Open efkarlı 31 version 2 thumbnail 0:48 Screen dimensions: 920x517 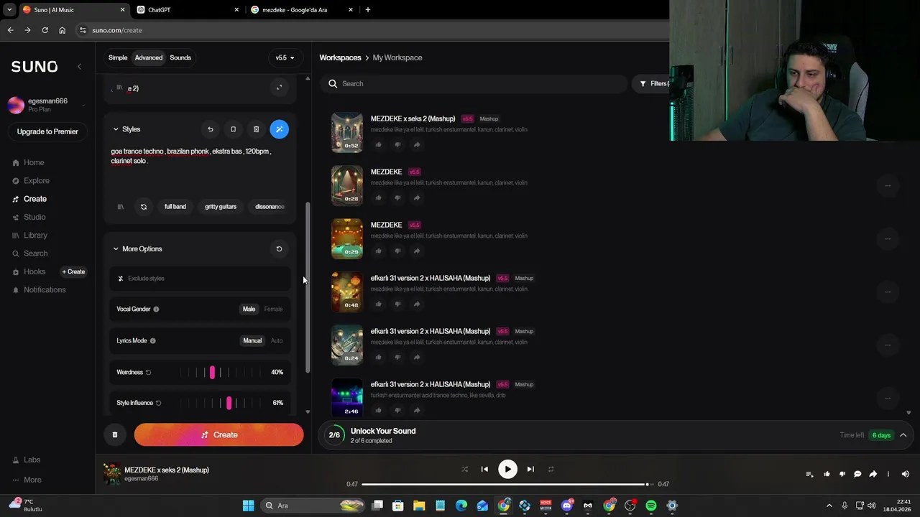[x=347, y=292]
